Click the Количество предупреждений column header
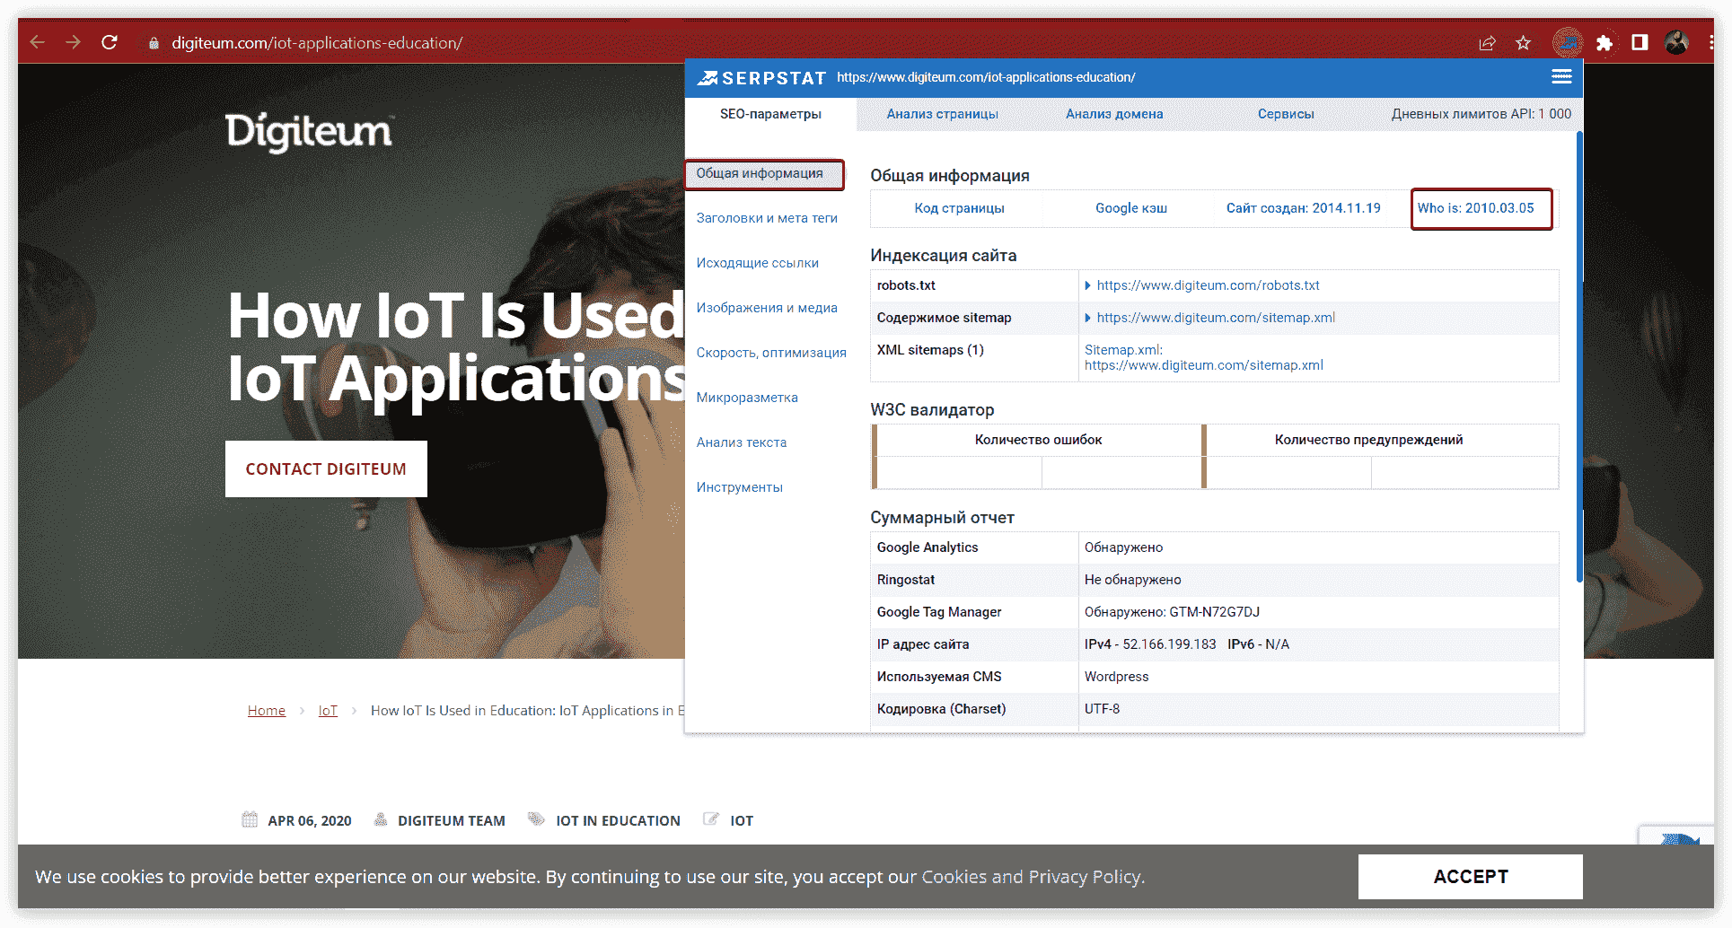 1368,440
